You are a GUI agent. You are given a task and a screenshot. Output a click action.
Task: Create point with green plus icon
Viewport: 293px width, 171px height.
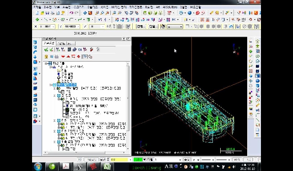tap(37, 20)
